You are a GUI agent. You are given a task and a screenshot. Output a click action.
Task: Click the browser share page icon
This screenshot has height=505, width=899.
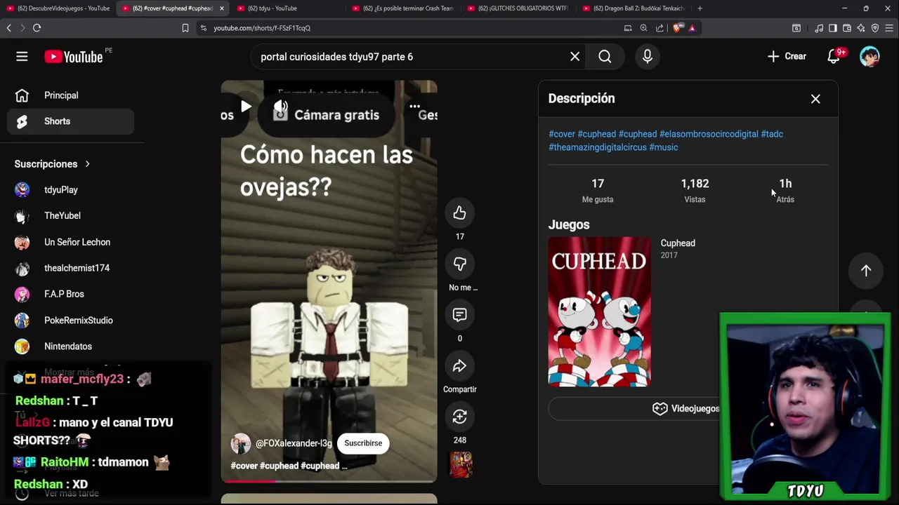[660, 28]
